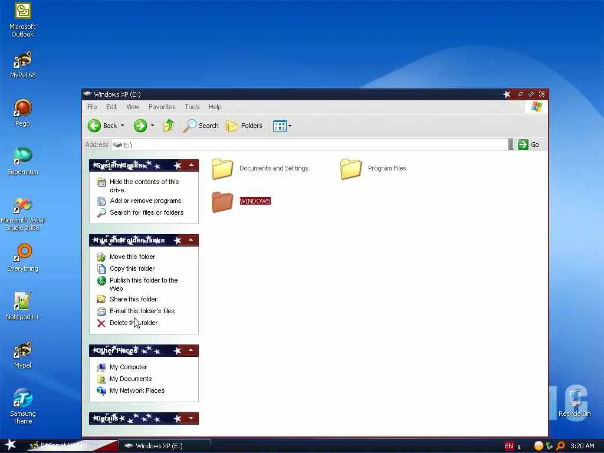Click the red X Delete icon
The image size is (604, 453).
click(101, 323)
